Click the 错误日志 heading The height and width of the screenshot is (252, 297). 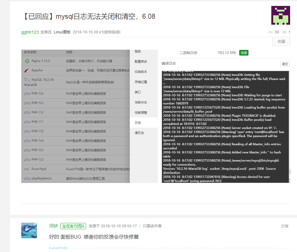[x=169, y=64]
